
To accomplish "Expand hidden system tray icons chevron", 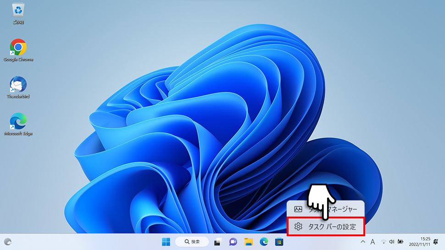I will click(362, 241).
